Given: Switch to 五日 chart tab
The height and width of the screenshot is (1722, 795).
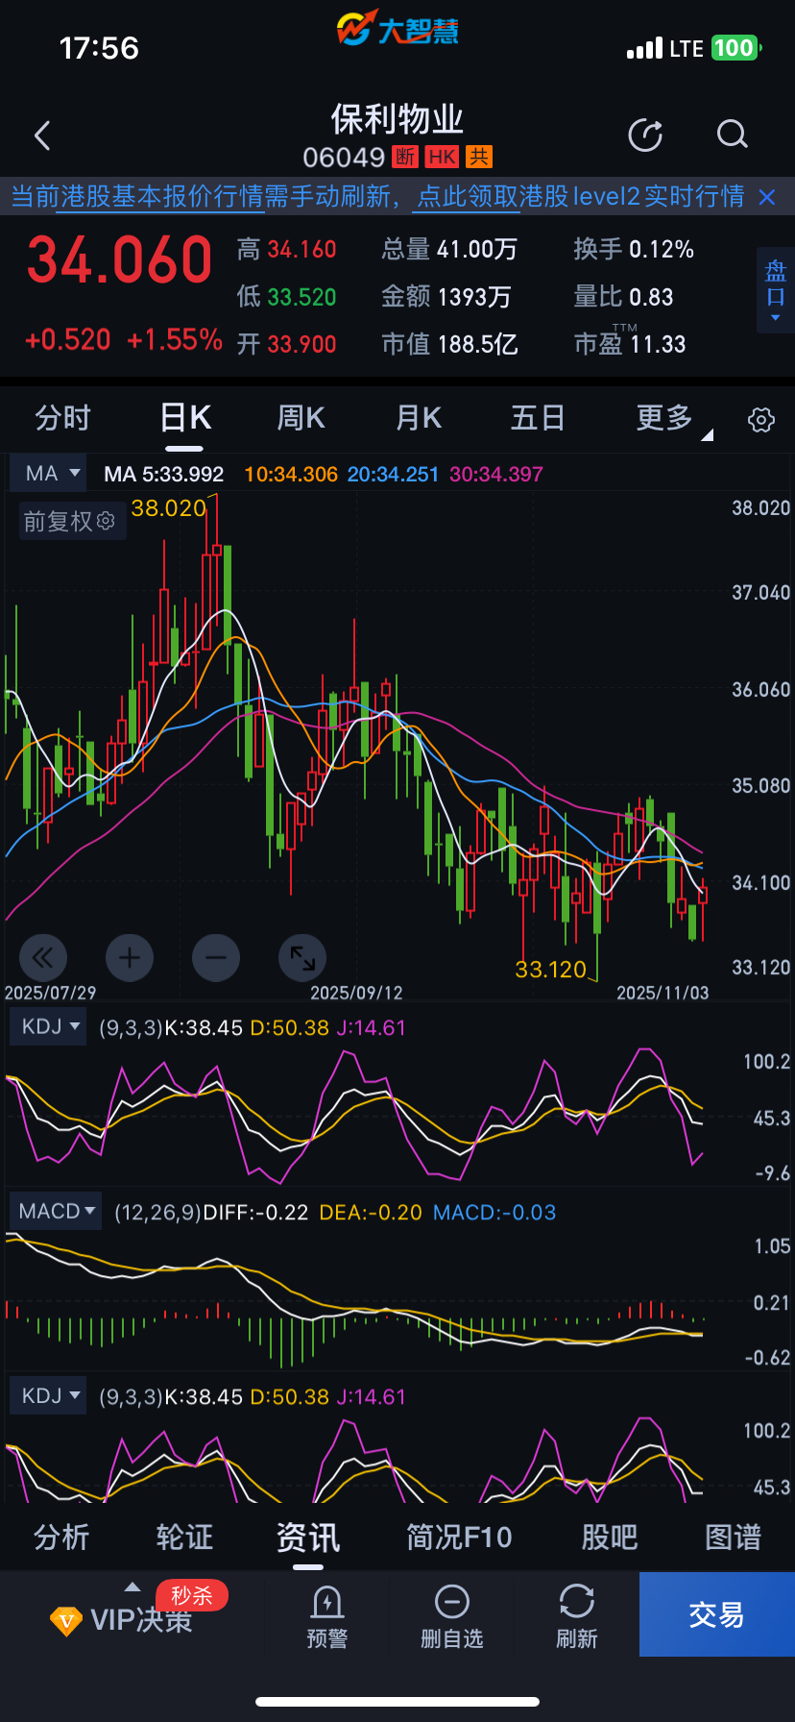Looking at the screenshot, I should point(538,418).
